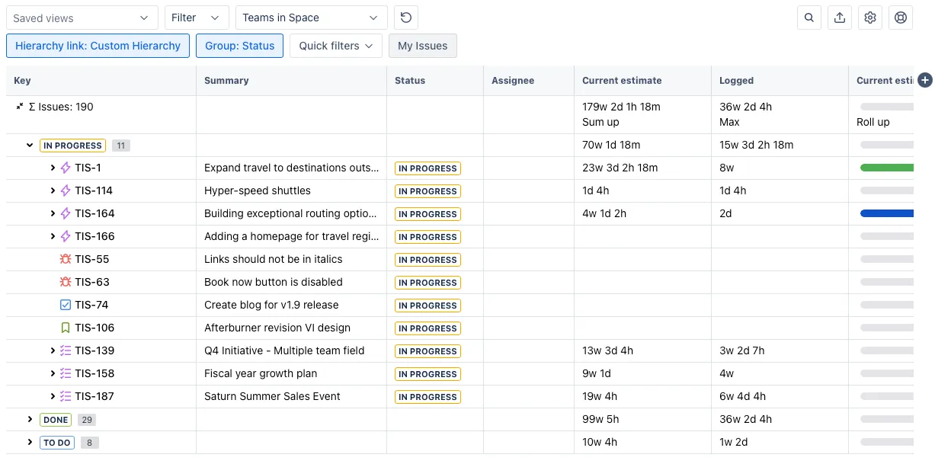Select summary 'Fiscal year growth plan'

[x=261, y=373]
